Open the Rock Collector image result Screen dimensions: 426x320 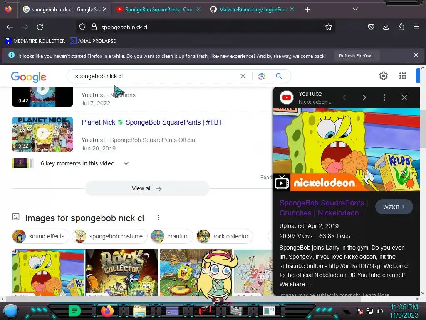point(122,272)
